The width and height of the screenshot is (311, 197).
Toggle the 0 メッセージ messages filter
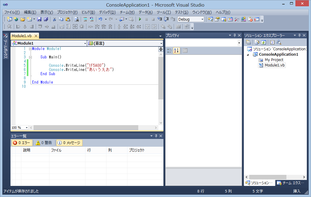point(69,143)
